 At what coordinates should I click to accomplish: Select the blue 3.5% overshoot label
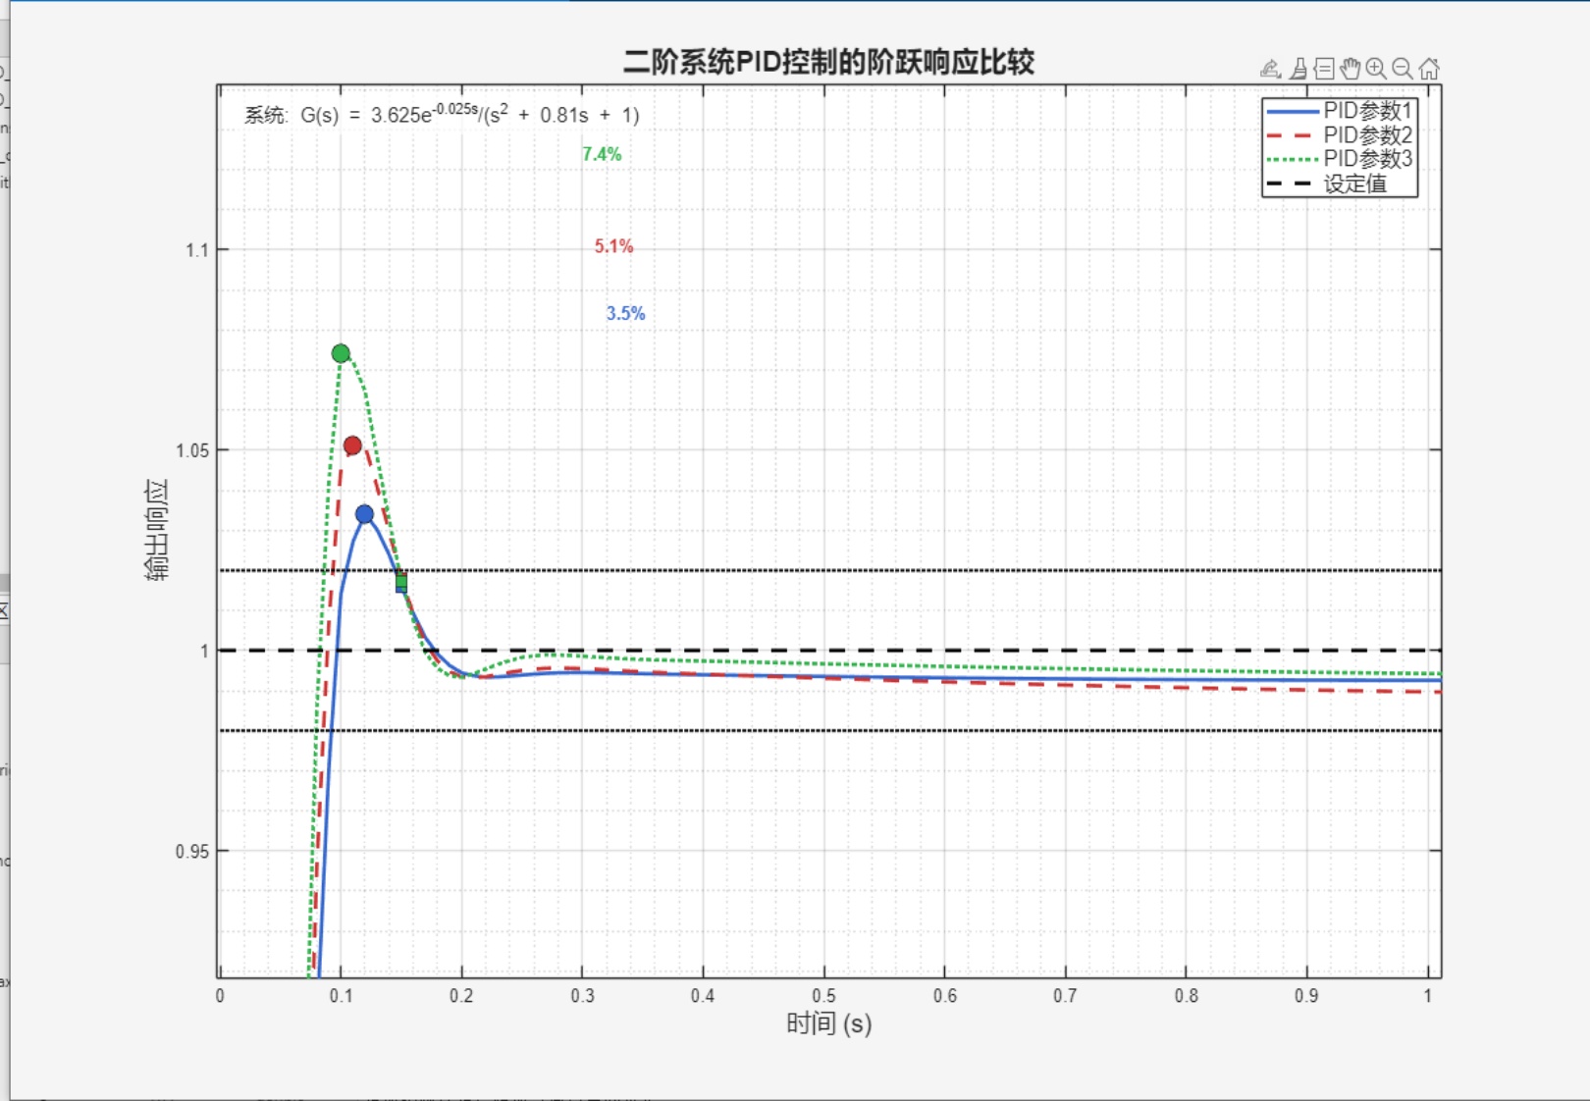pos(625,314)
